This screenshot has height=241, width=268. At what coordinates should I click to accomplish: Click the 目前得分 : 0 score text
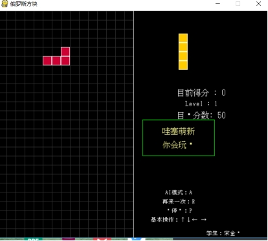click(201, 93)
